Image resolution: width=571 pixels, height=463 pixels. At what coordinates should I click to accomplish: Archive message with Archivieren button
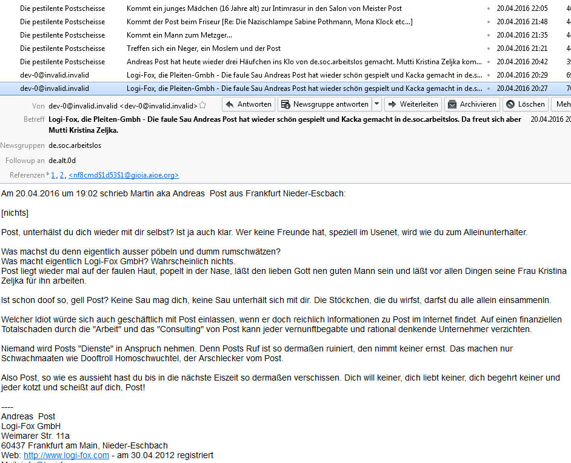(472, 104)
